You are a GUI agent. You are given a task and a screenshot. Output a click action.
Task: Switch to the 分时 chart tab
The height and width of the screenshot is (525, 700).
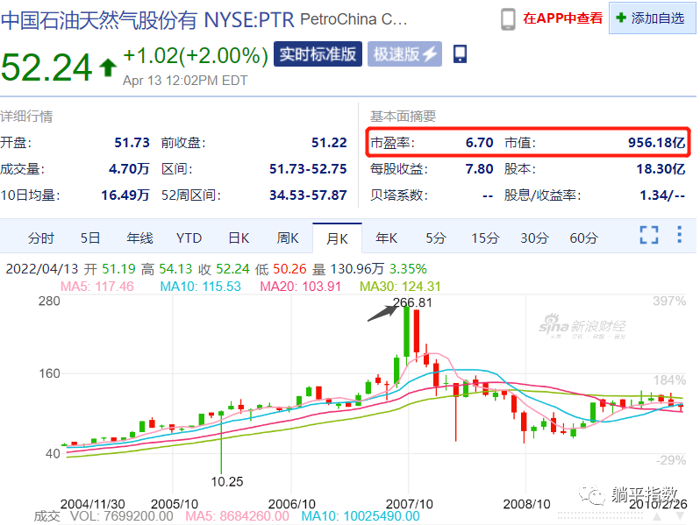pos(40,238)
